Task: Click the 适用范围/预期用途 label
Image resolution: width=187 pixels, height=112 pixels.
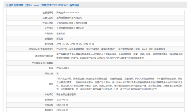Action: [x=44, y=56]
